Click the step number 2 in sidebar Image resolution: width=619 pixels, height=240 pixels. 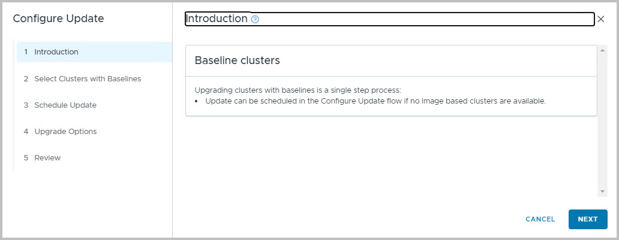(x=26, y=79)
